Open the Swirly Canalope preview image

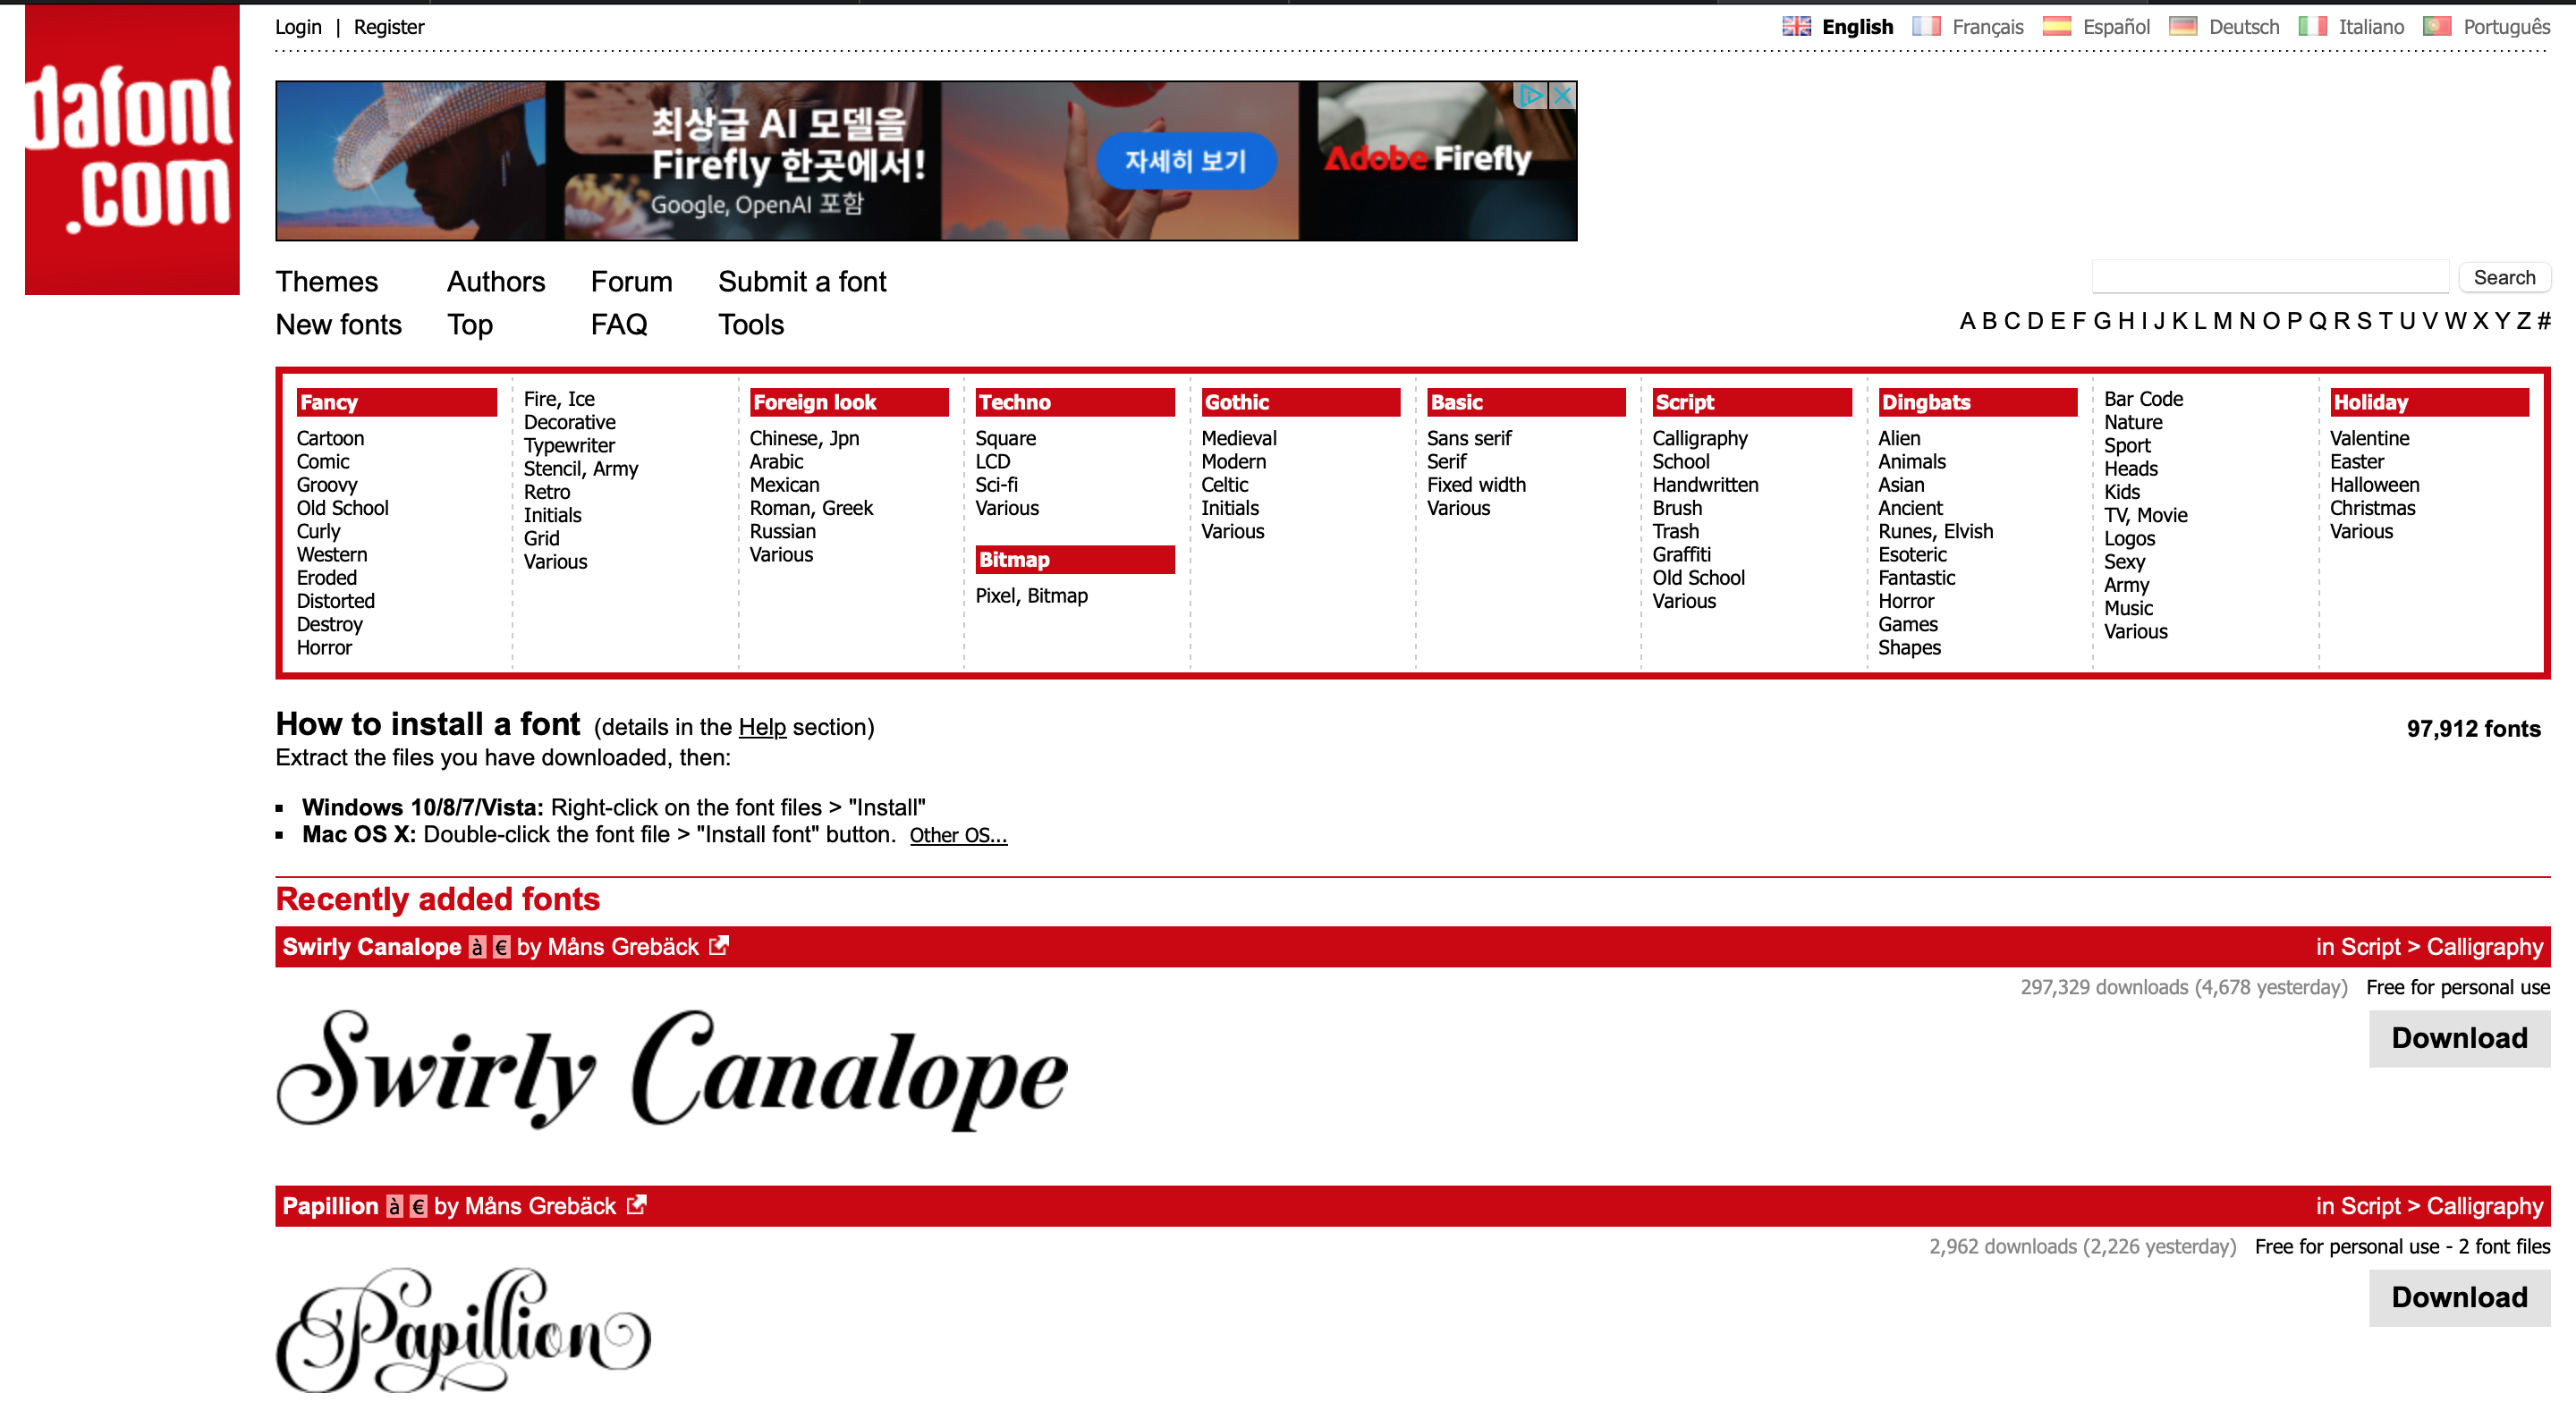pos(672,1069)
